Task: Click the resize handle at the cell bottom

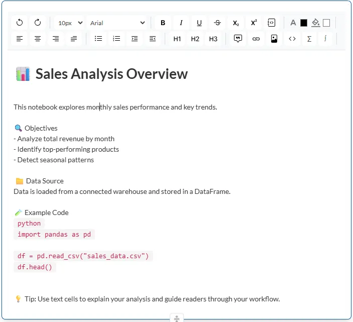Action: (x=176, y=318)
